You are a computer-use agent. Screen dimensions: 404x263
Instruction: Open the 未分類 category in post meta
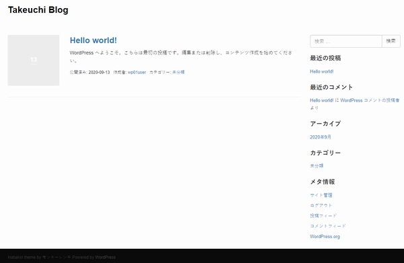pos(178,73)
